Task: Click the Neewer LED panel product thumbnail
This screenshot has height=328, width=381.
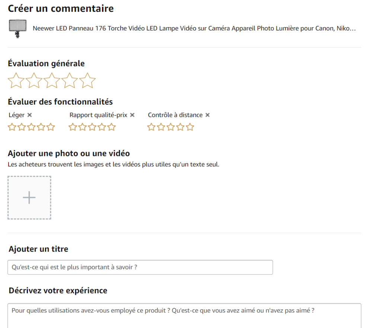Action: (x=17, y=29)
